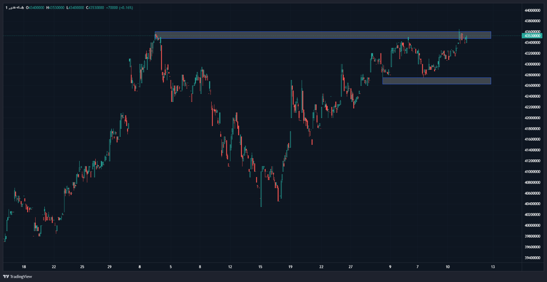Click 44000000 on the price axis
The image size is (547, 282).
[532, 10]
